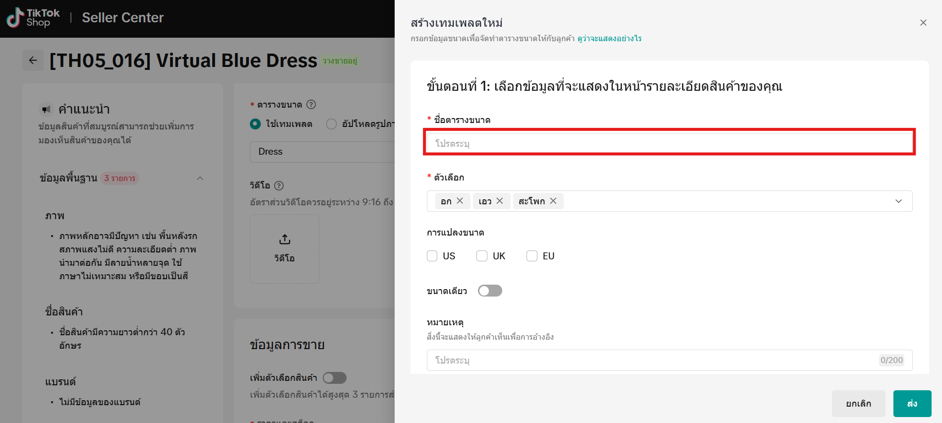The width and height of the screenshot is (942, 423).
Task: Click the 0/200 character counter
Action: pos(891,361)
